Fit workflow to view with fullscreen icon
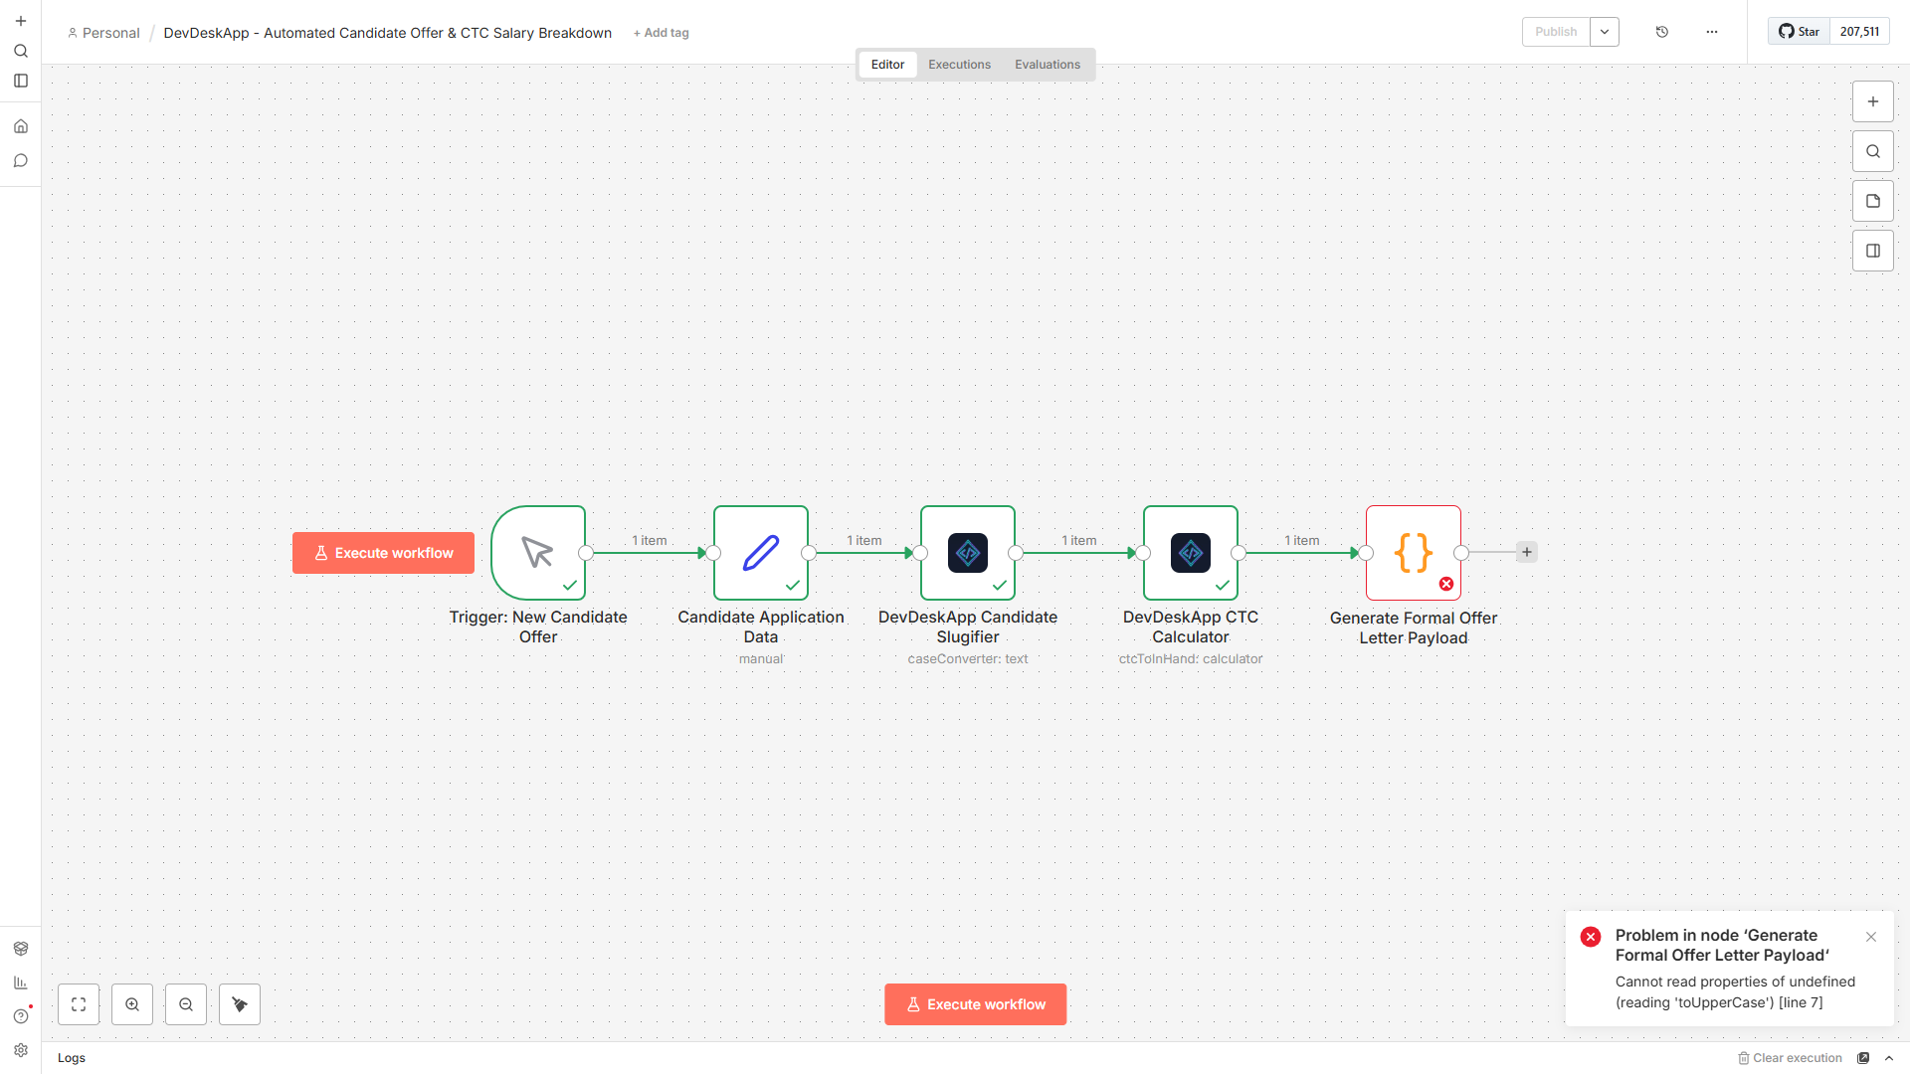The width and height of the screenshot is (1910, 1074). (79, 1004)
